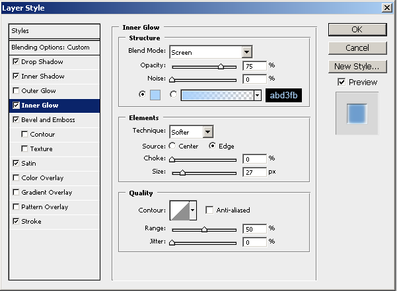Click the New Style... button
This screenshot has width=397, height=291.
click(357, 66)
